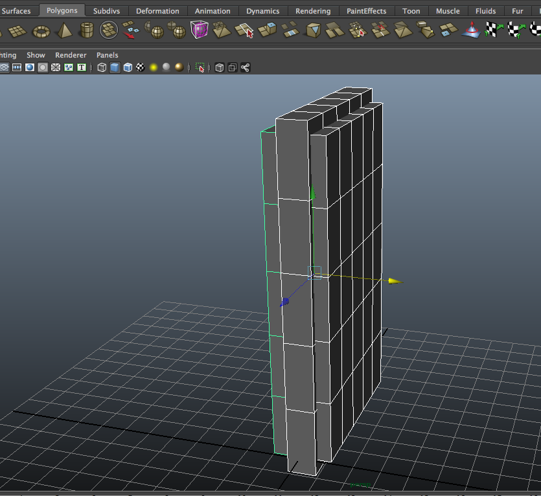Screen dimensions: 541x496
Task: Toggle the Gate Mask gray circle button
Action: [43, 67]
